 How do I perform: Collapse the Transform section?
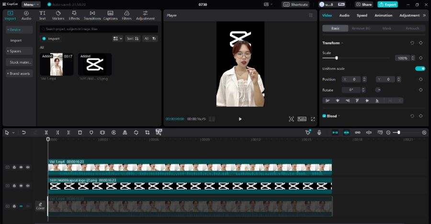click(342, 43)
